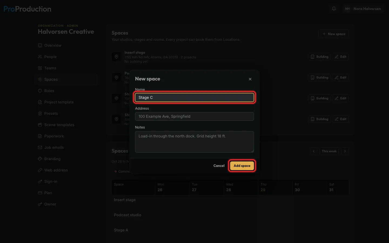Close the New space dialog with X
Image resolution: width=389 pixels, height=243 pixels.
pyautogui.click(x=250, y=79)
